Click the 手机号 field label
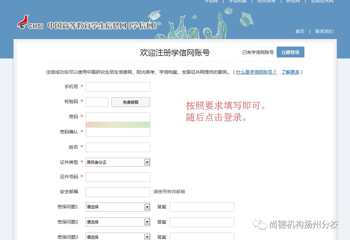Screen dimensions: 350x240 pyautogui.click(x=71, y=87)
